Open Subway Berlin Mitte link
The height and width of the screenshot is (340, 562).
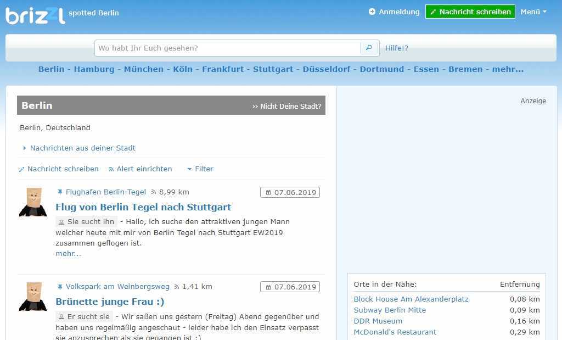[390, 310]
